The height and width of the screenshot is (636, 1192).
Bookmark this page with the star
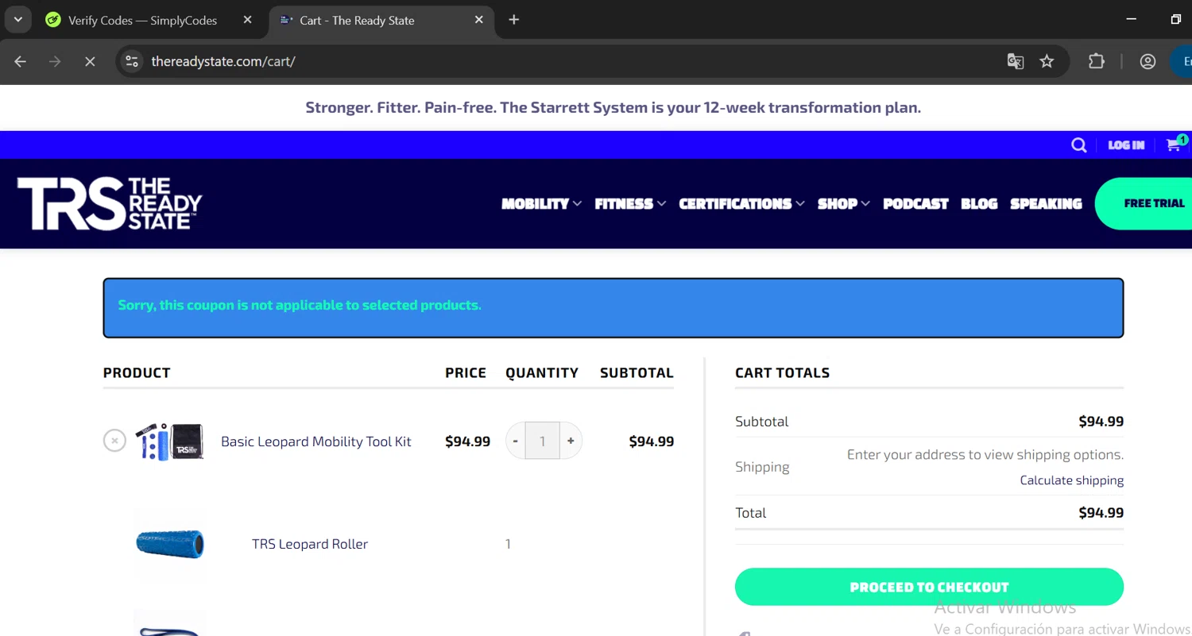pyautogui.click(x=1047, y=61)
